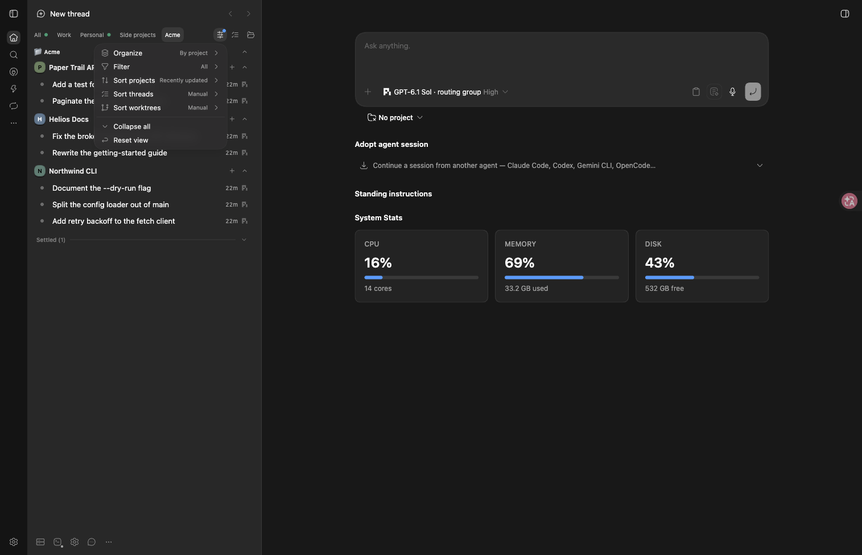862x555 pixels.
Task: Open the three-dots more icon in left rail
Action: pyautogui.click(x=14, y=123)
